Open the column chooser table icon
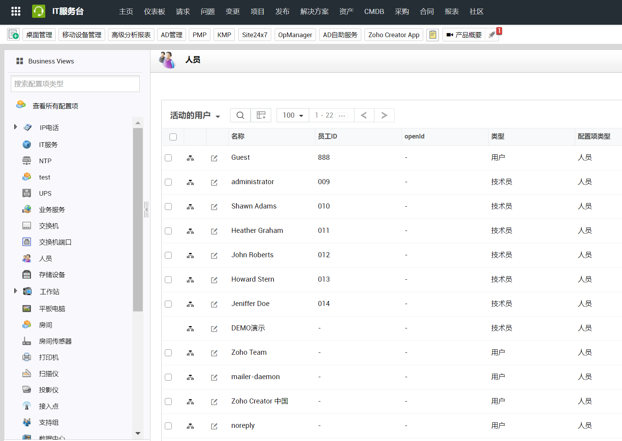This screenshot has width=622, height=441. click(x=261, y=115)
